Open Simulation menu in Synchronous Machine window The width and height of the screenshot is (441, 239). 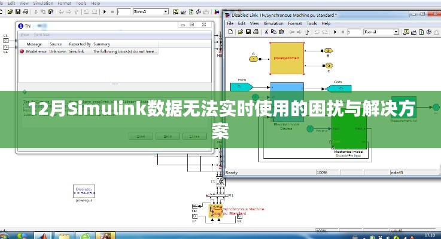click(x=273, y=23)
